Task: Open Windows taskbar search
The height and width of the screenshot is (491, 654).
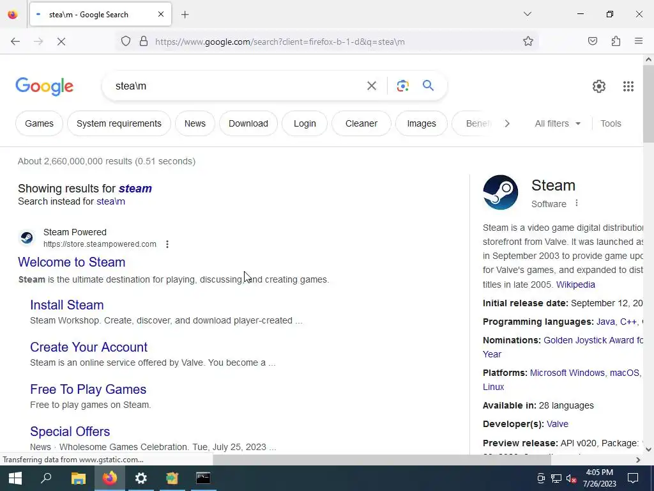Action: pyautogui.click(x=46, y=478)
